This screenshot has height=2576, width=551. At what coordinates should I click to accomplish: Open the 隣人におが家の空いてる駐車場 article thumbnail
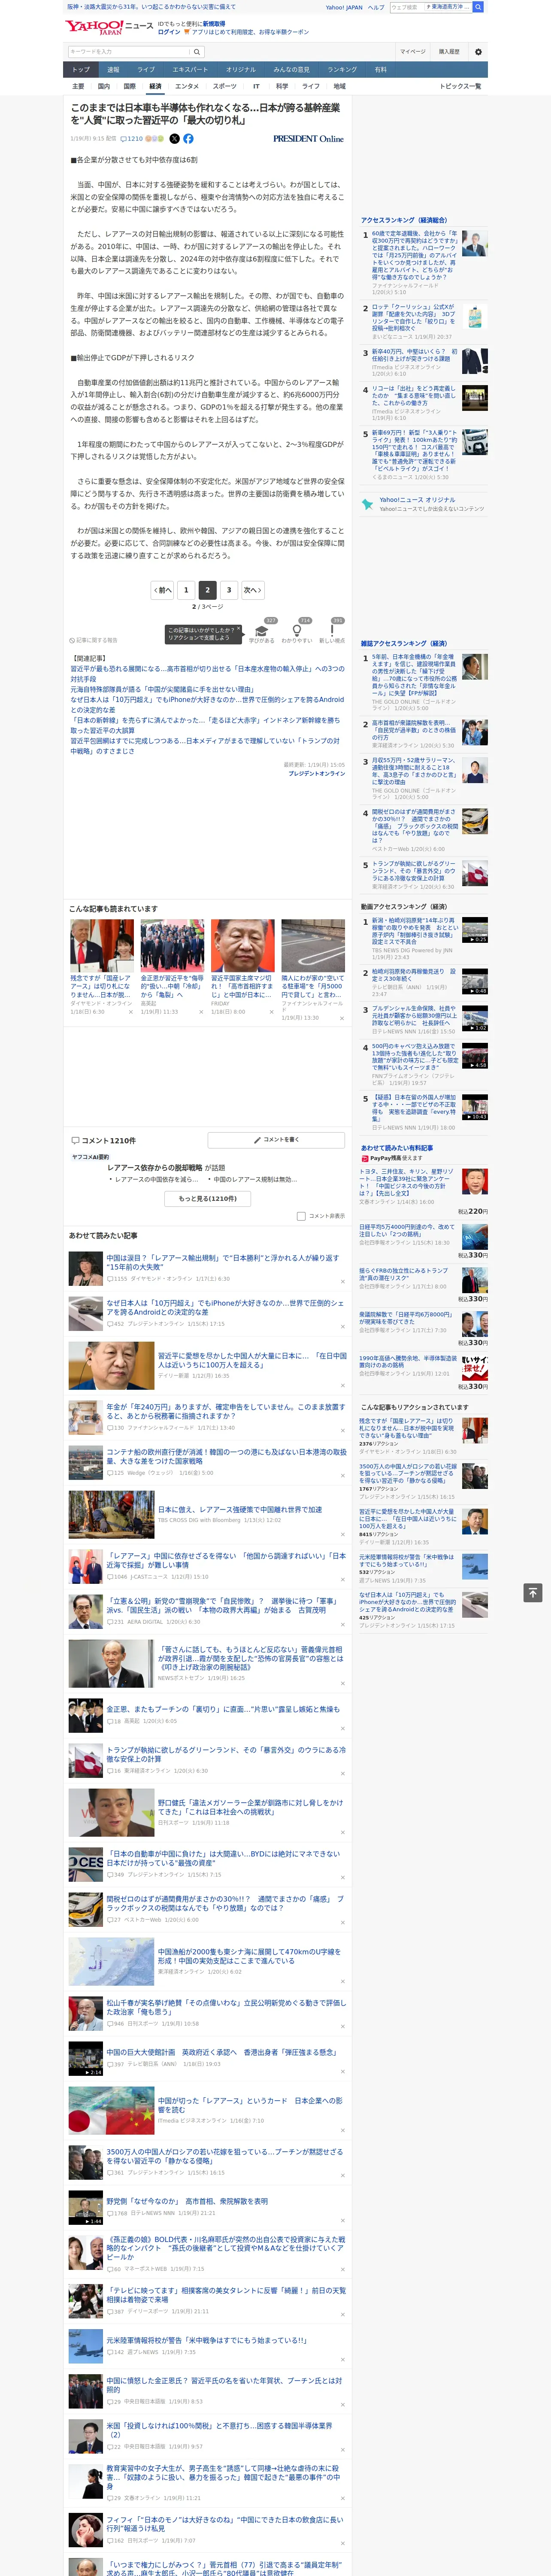point(313,946)
